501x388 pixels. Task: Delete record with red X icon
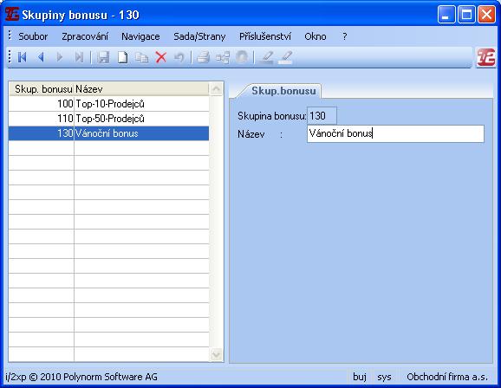click(161, 57)
